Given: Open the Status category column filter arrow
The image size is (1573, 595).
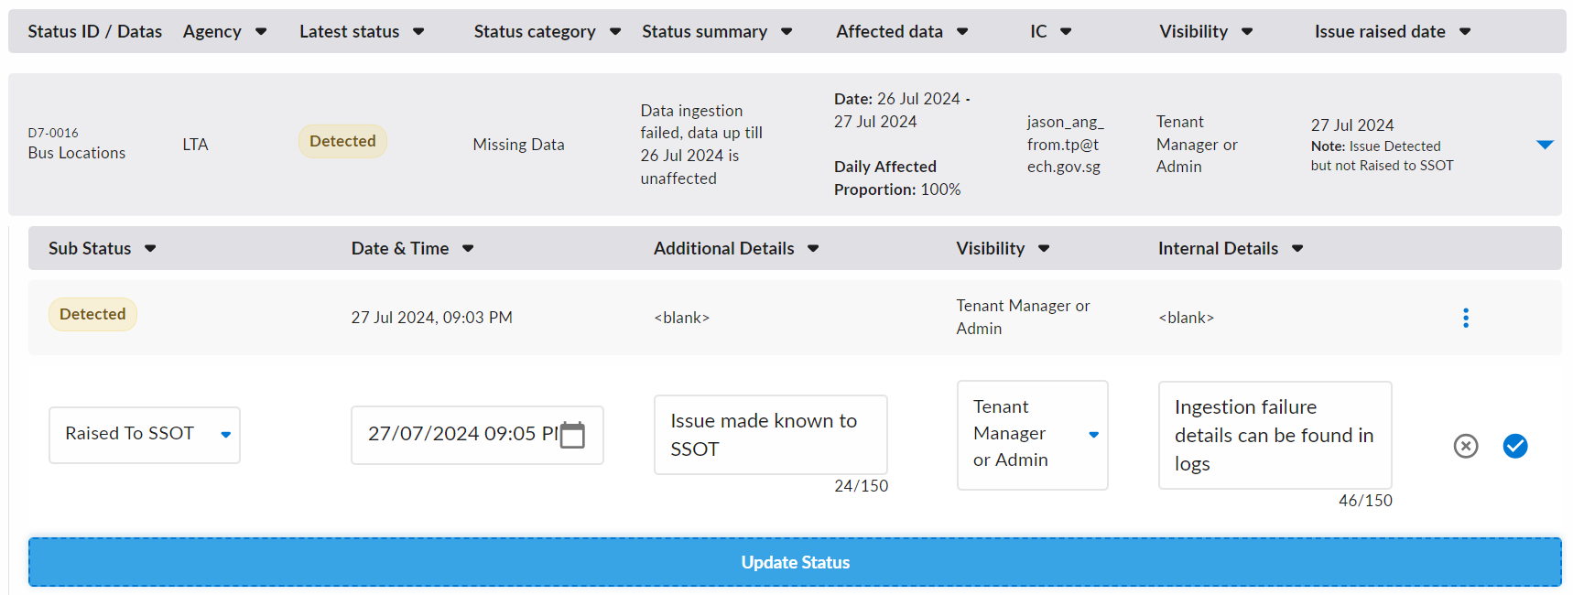Looking at the screenshot, I should [x=615, y=32].
